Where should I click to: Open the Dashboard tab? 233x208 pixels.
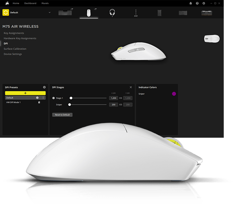(30, 3)
